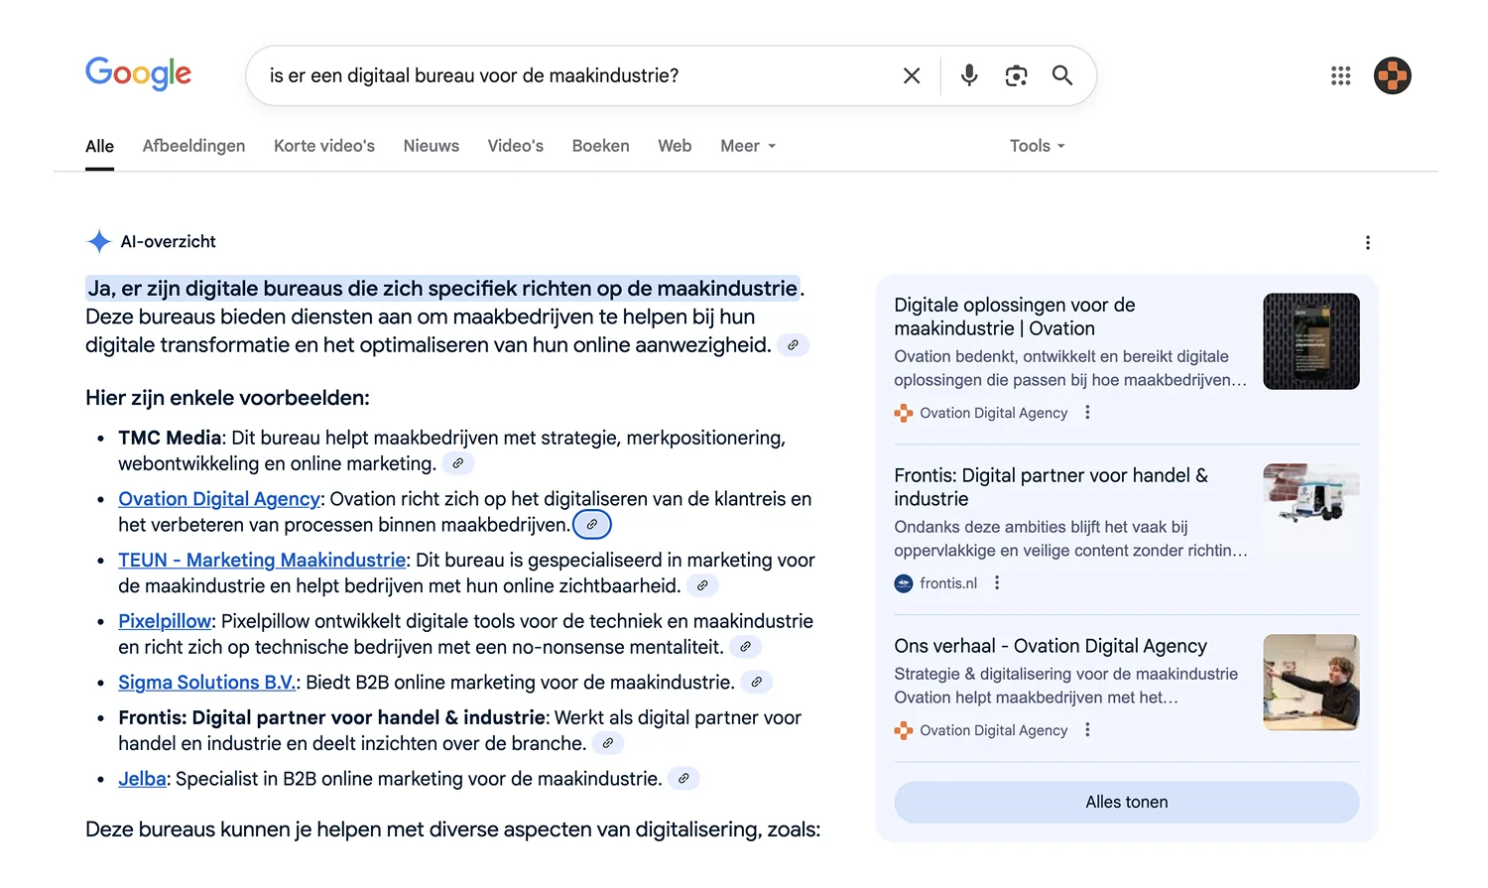The width and height of the screenshot is (1488, 888).
Task: Click the source link icon on the TMC Media item
Action: 457,463
